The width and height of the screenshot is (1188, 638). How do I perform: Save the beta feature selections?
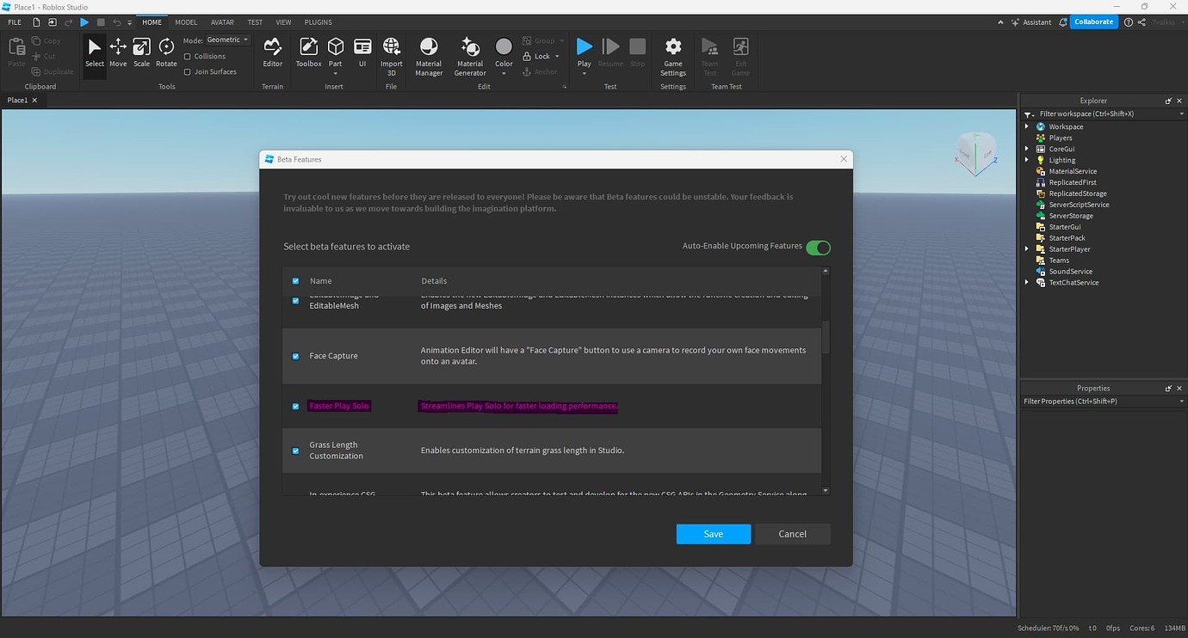[x=714, y=534]
